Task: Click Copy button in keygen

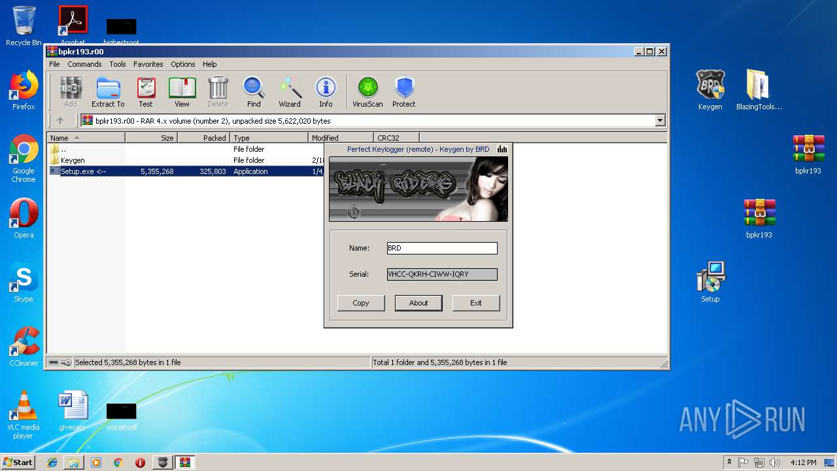Action: 361,303
